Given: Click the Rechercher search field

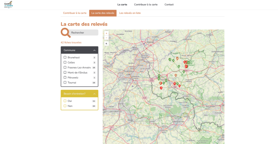Looking at the screenshot, I should (x=84, y=33).
